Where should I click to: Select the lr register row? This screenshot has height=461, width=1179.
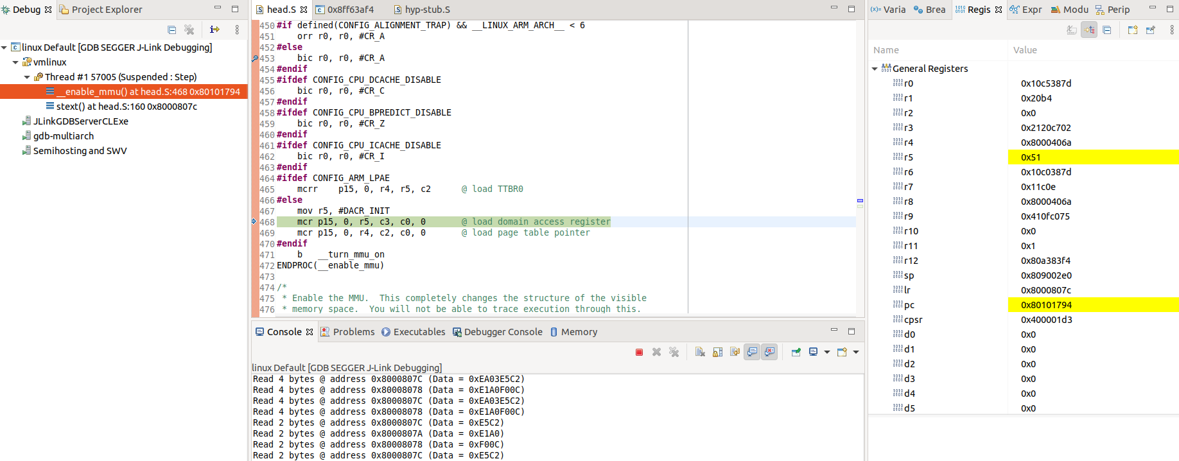click(1024, 290)
